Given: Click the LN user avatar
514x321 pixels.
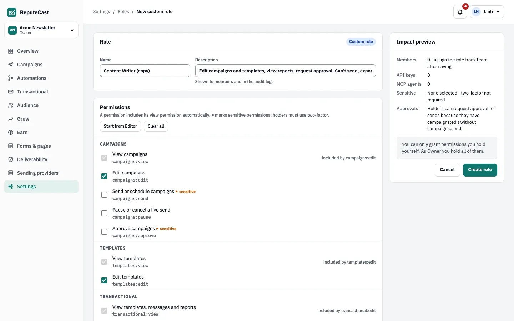Looking at the screenshot, I should [476, 12].
